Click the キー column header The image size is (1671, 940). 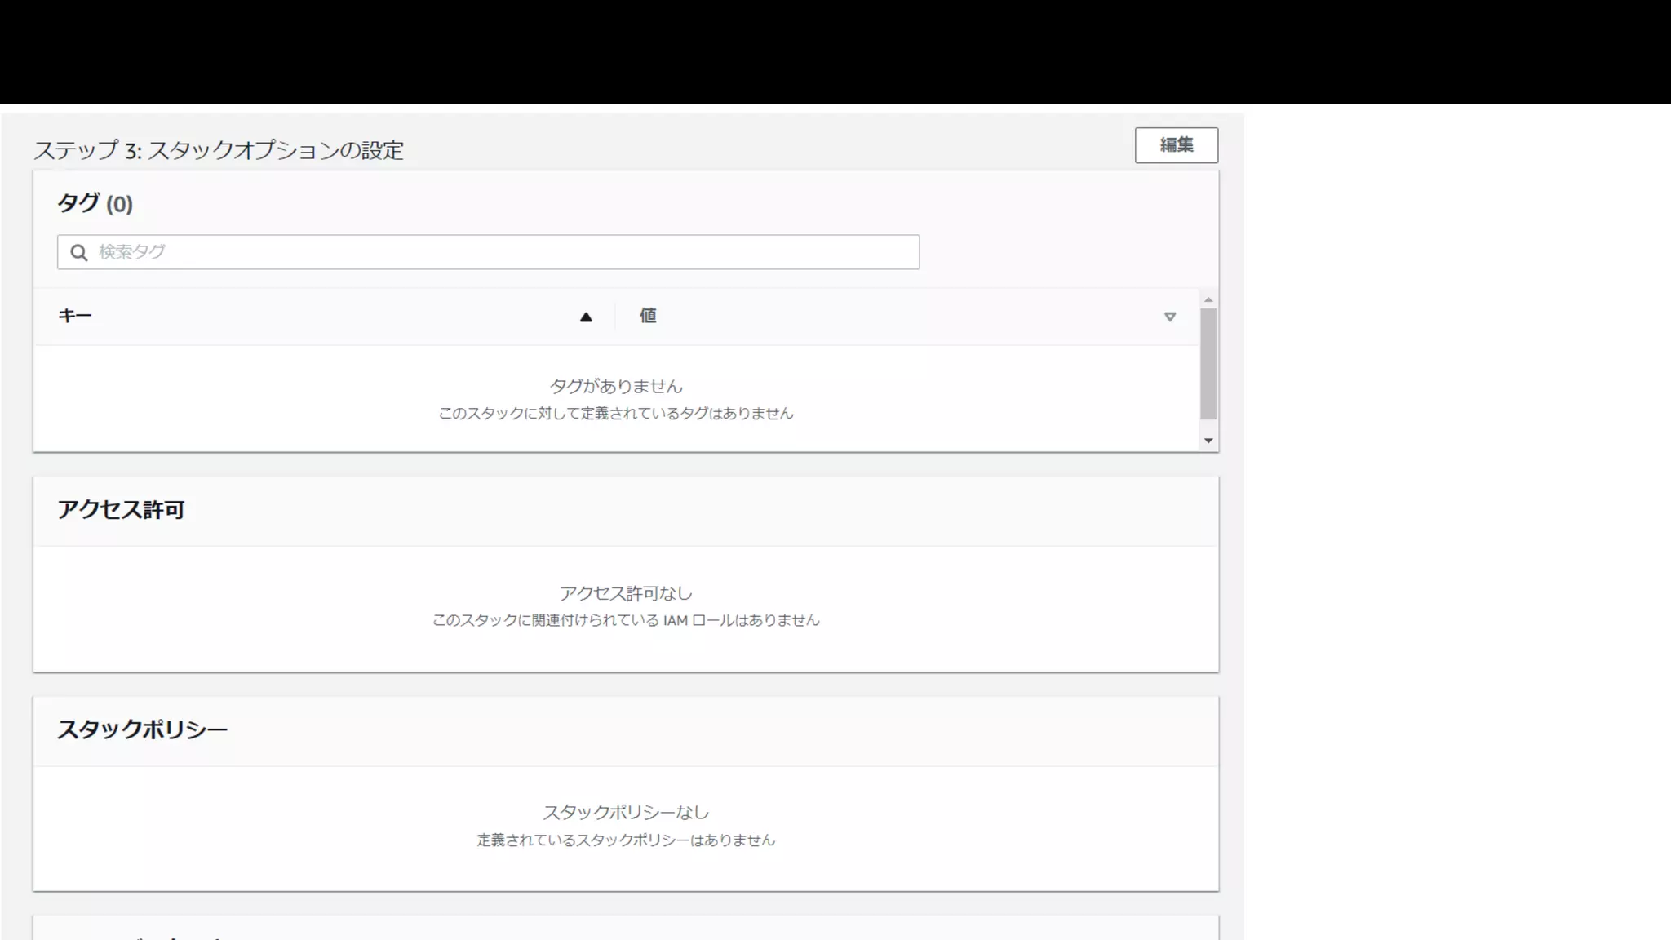tap(75, 317)
